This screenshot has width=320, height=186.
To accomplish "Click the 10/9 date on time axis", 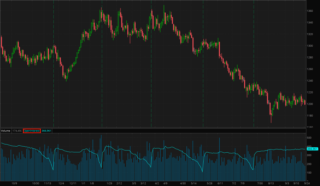I will [15, 183].
